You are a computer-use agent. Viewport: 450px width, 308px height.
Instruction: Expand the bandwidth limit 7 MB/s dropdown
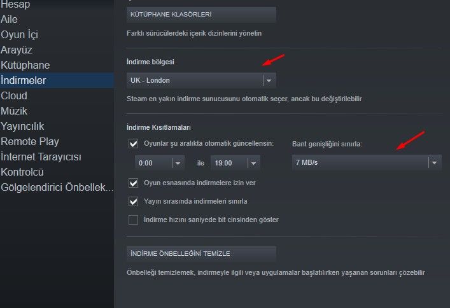click(x=367, y=162)
